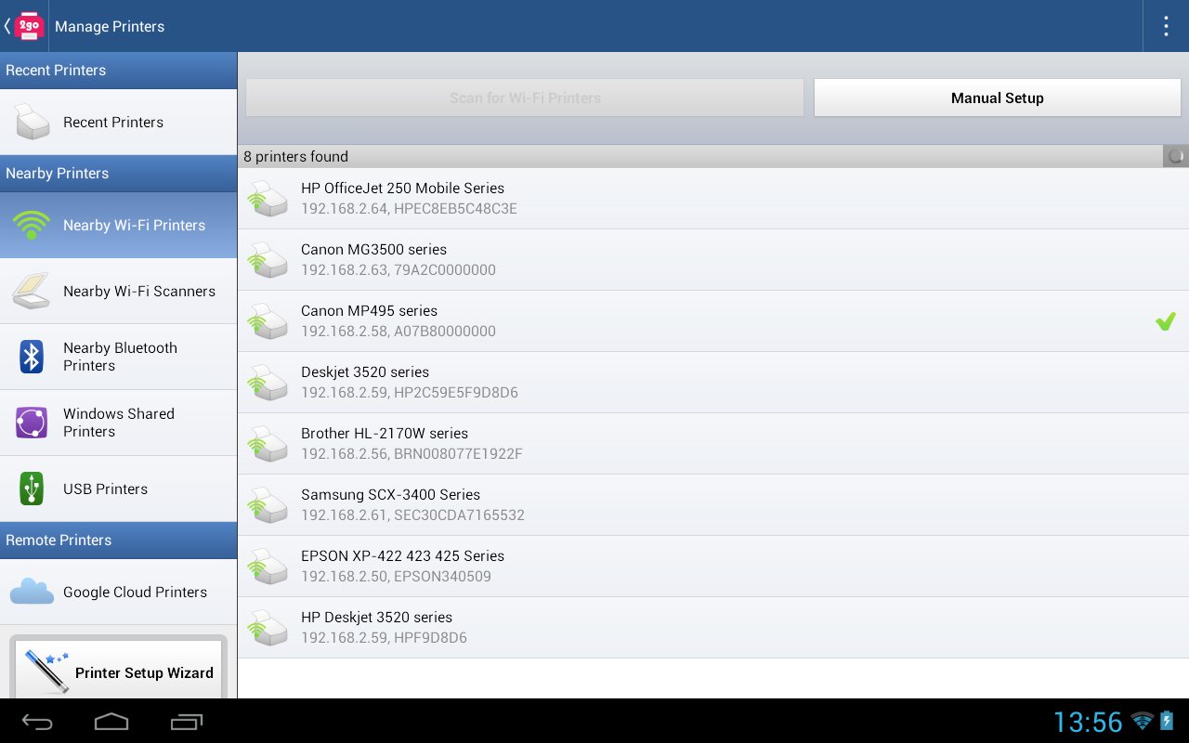Select Recent Printers in the sidebar
1189x743 pixels.
coord(118,122)
